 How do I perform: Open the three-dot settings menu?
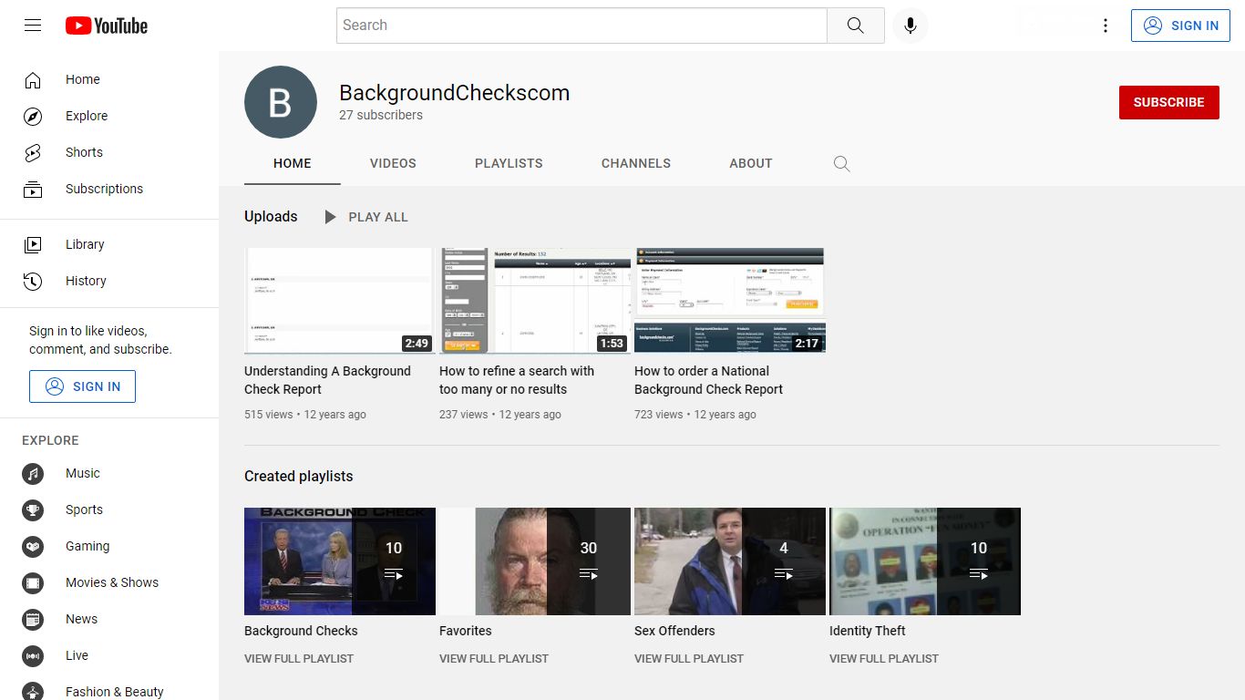click(x=1105, y=26)
